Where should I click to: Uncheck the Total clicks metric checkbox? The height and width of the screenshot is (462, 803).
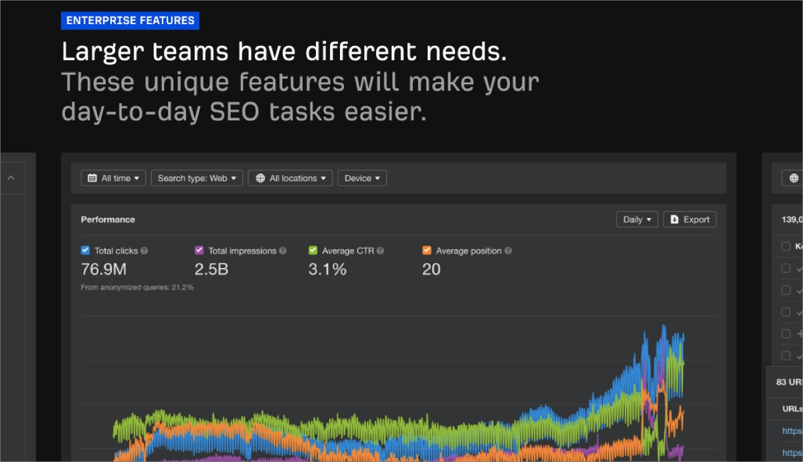pyautogui.click(x=85, y=250)
